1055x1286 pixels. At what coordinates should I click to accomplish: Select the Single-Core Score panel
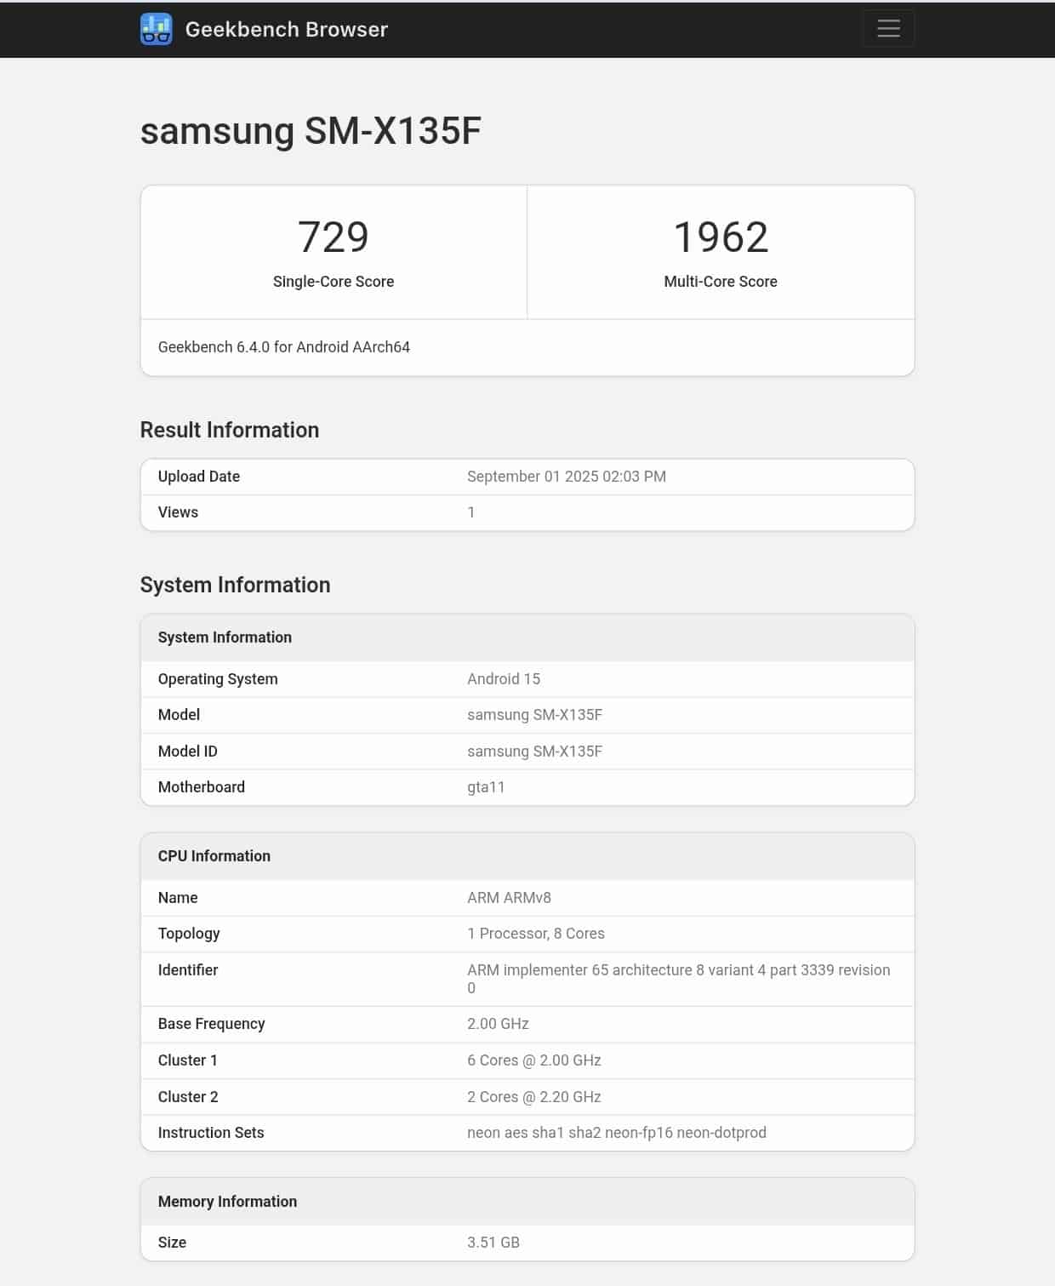click(333, 251)
